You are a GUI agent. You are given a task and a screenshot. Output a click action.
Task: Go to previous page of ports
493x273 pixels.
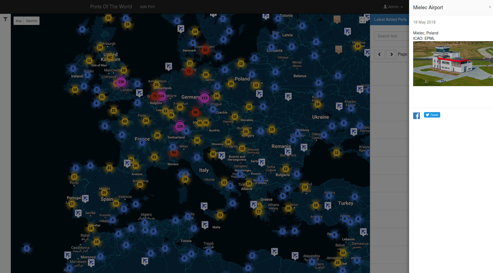[379, 54]
